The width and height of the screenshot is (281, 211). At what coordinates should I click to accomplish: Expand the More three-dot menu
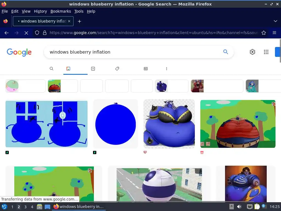(x=167, y=69)
